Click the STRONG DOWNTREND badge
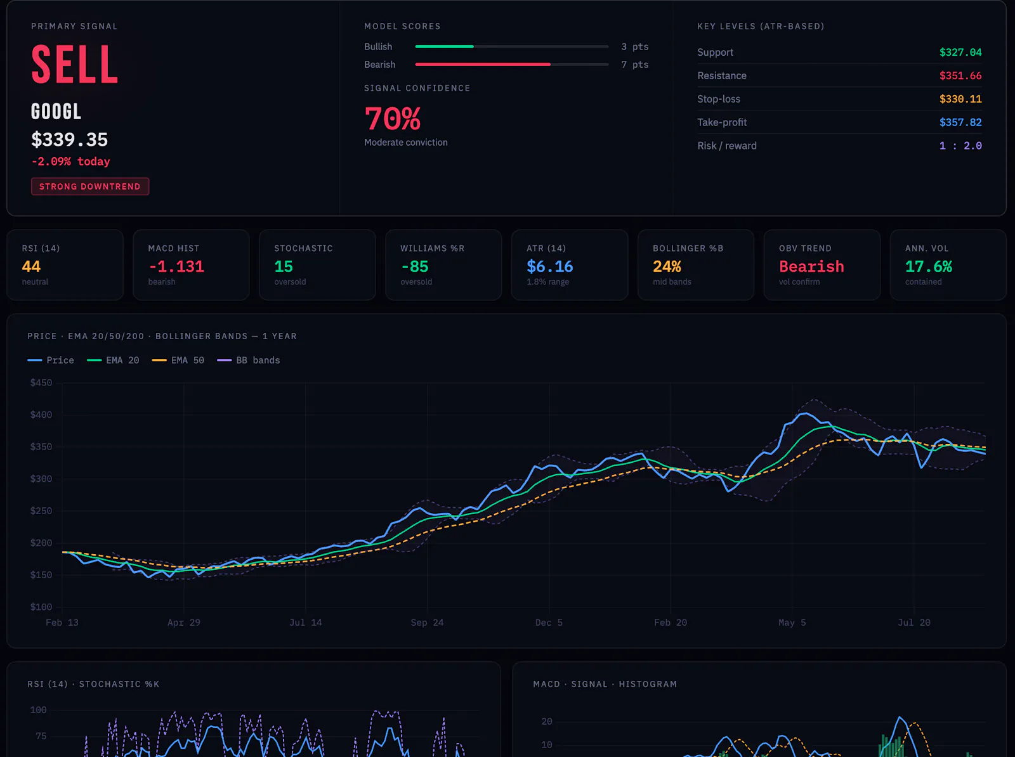The width and height of the screenshot is (1015, 757). pyautogui.click(x=90, y=186)
